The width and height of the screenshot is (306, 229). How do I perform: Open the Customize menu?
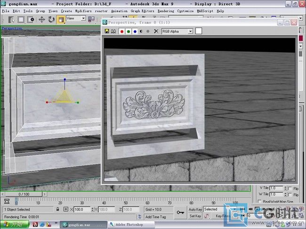[x=185, y=11]
